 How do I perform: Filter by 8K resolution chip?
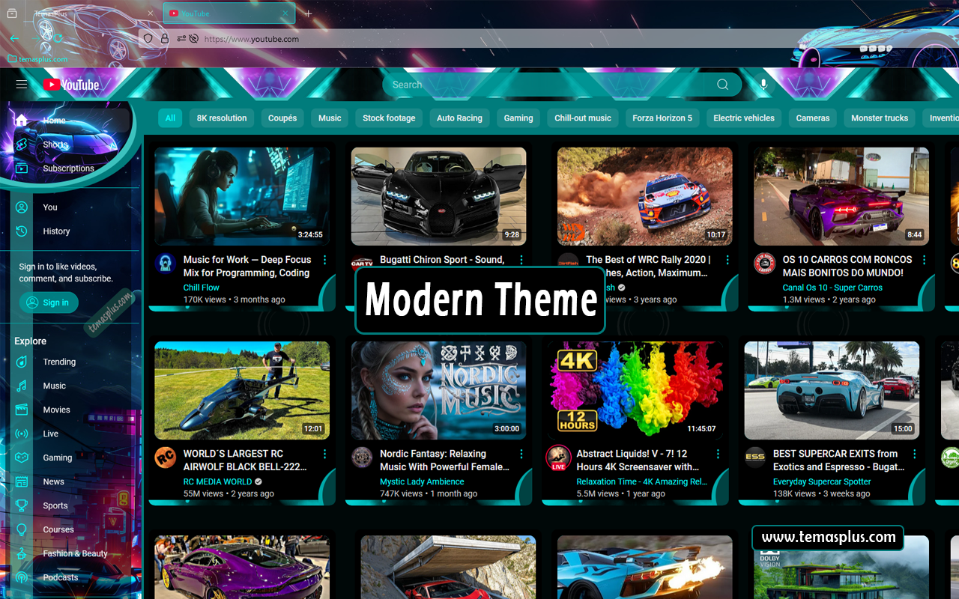coord(222,118)
